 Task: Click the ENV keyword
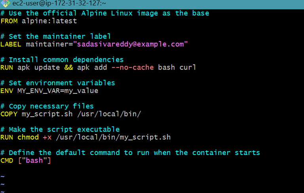click(7, 91)
